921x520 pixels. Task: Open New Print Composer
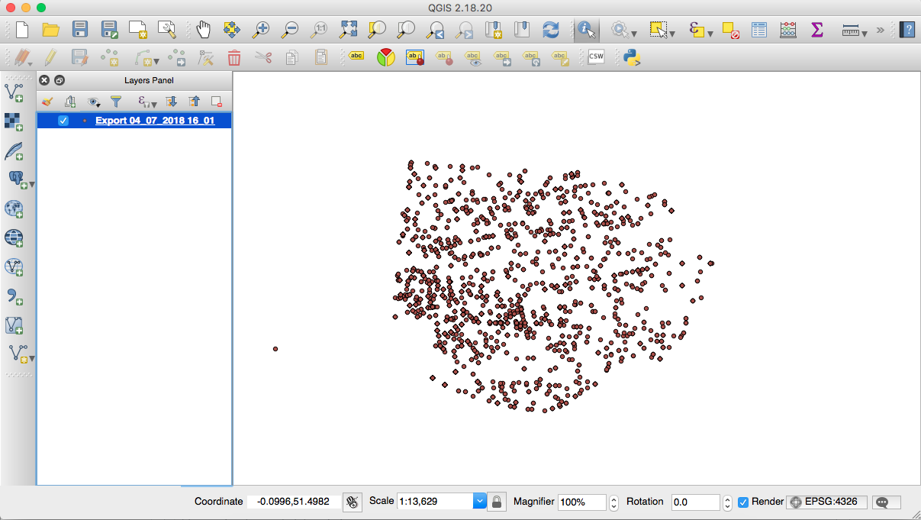tap(138, 30)
